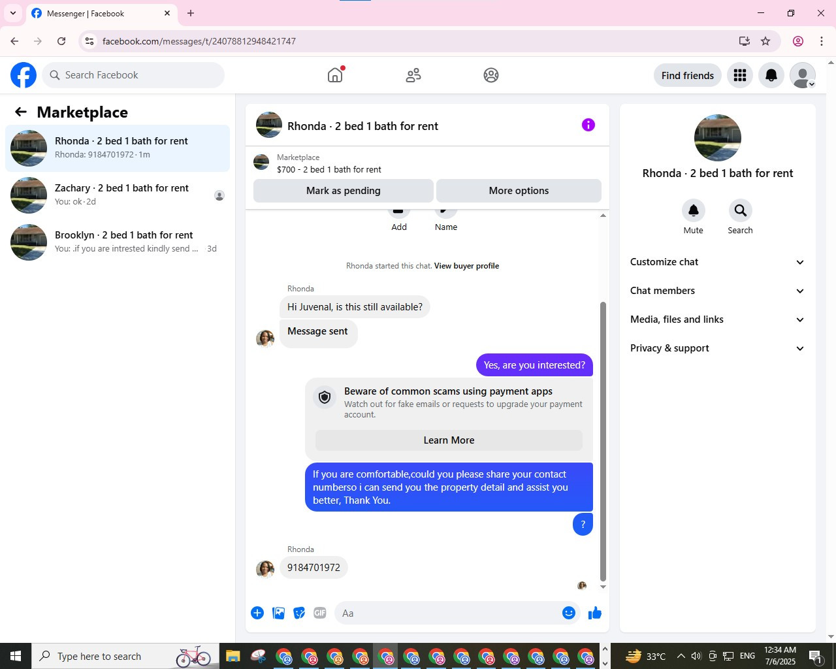Open the tab search dropdown arrow
The image size is (836, 669).
pos(12,13)
